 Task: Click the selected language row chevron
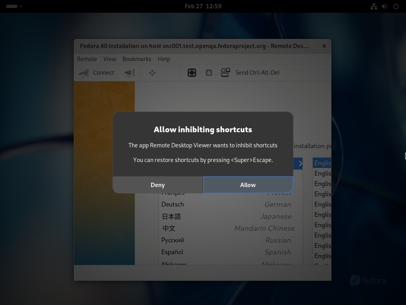click(301, 163)
